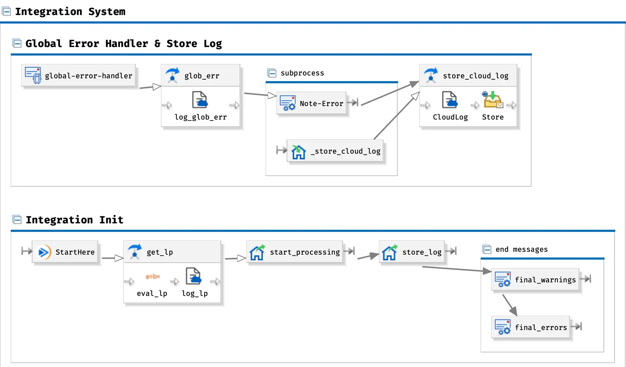
Task: Select the CloudLog document icon
Action: coord(450,100)
